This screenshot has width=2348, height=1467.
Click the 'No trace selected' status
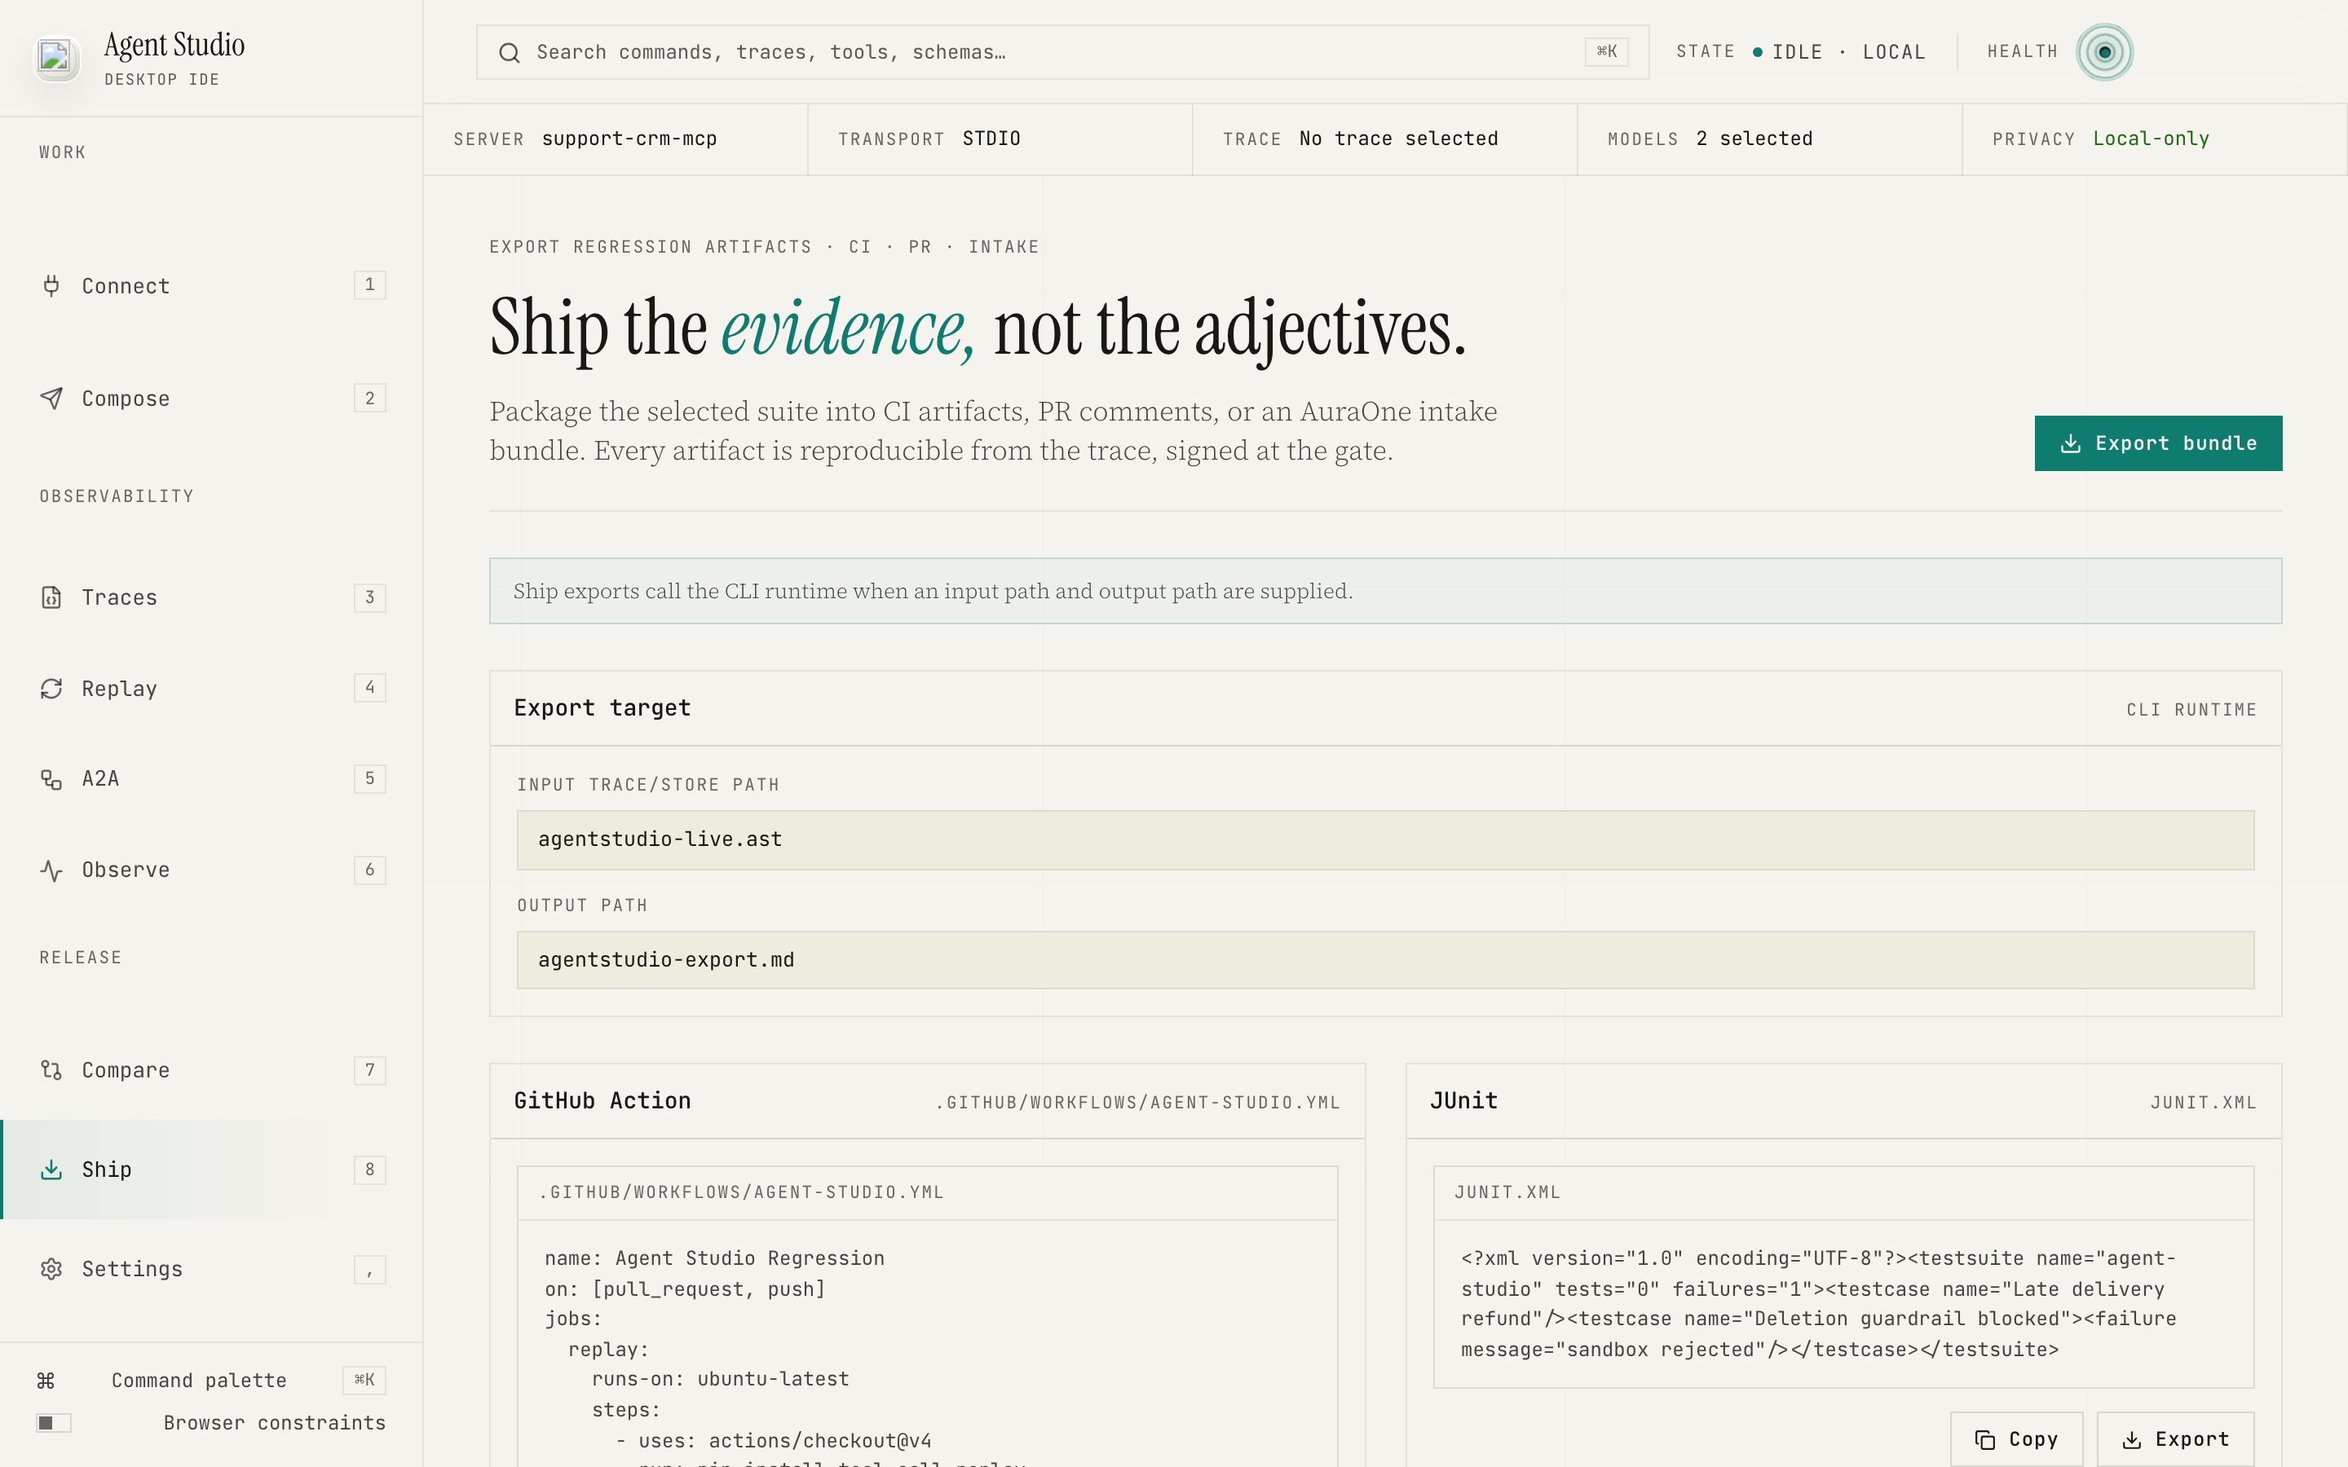click(x=1398, y=139)
